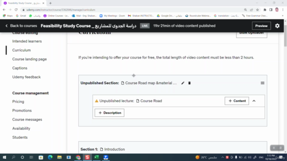Close the Feasibility Study Course tab
The height and width of the screenshot is (161, 287).
(43, 3)
